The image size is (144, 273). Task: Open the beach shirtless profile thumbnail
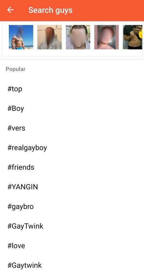click(21, 37)
